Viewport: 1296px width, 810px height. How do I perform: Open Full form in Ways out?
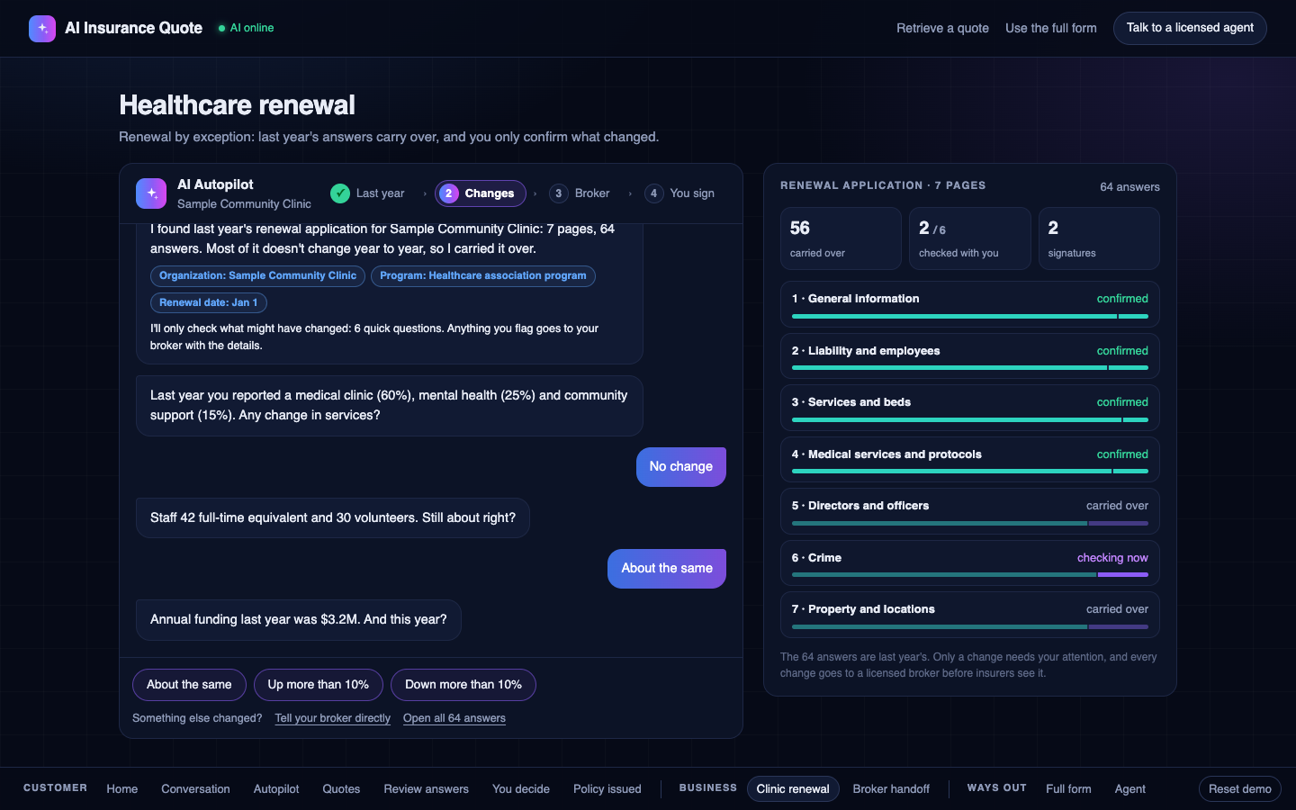[x=1068, y=789]
